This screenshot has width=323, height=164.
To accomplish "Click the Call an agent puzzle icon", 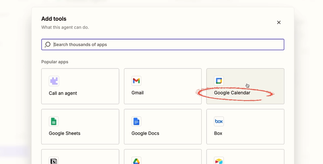I will (x=53, y=81).
